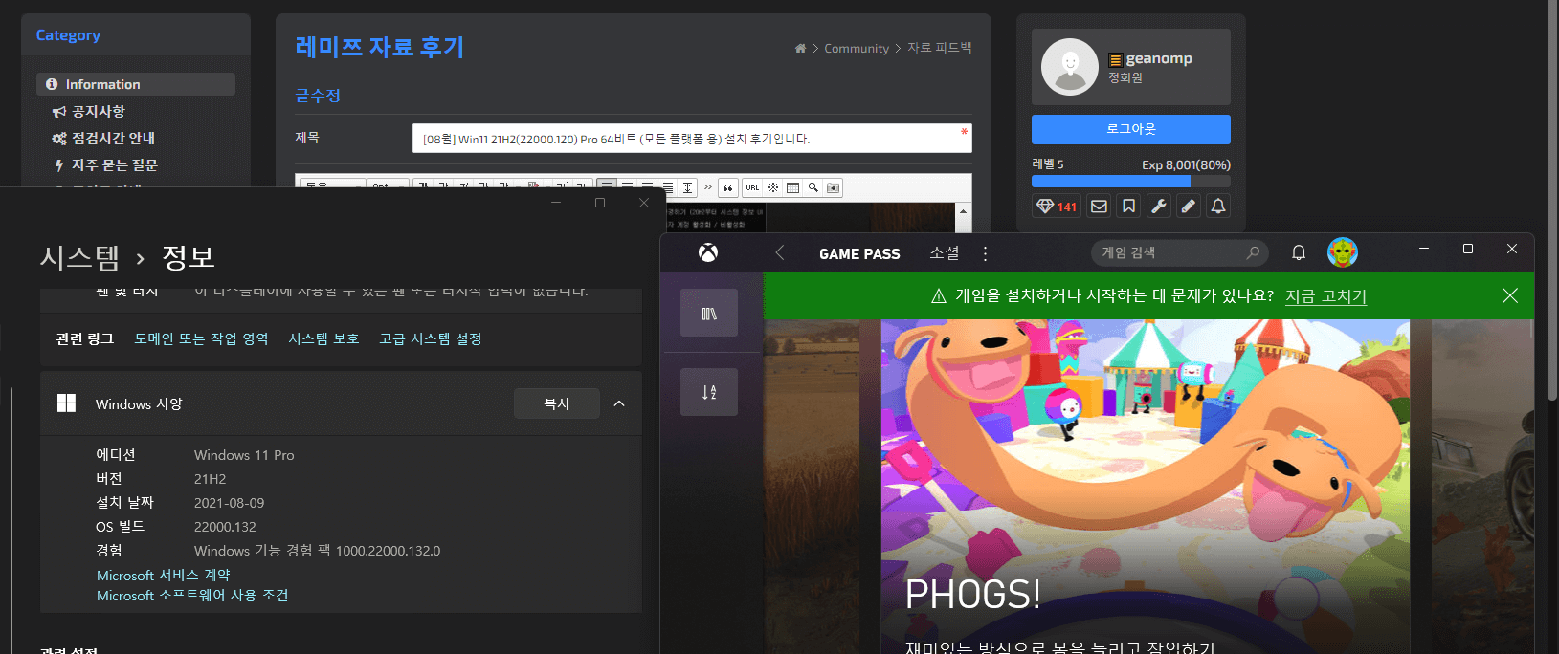This screenshot has height=654, width=1559.
Task: Open Xbox notifications bell
Action: (x=1299, y=252)
